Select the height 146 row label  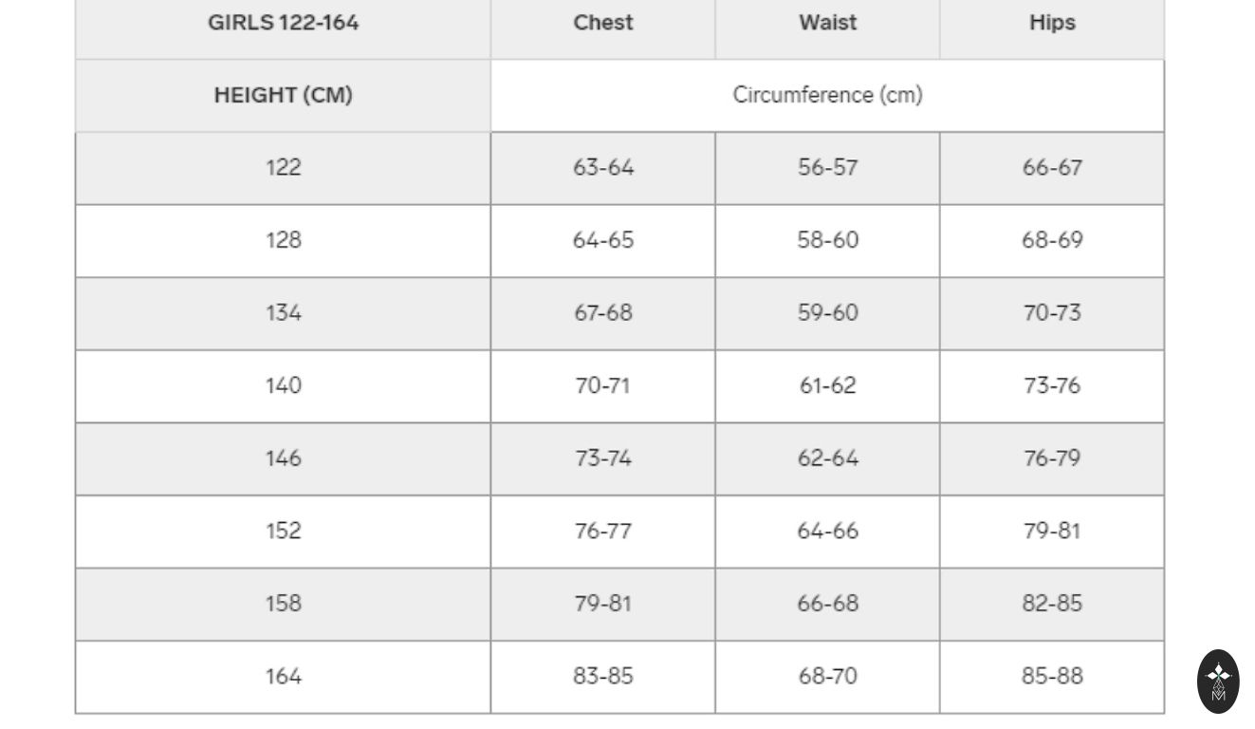coord(283,458)
